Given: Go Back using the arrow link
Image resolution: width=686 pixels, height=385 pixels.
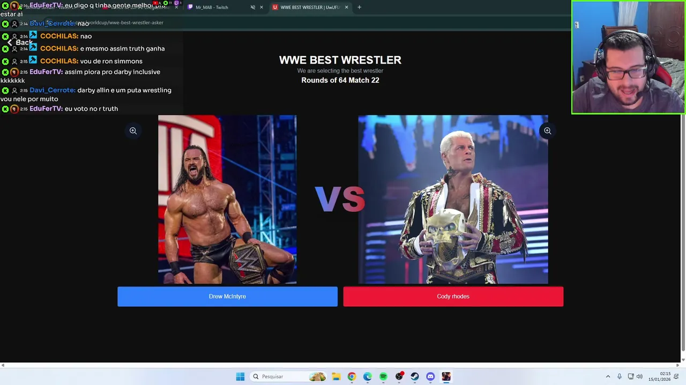Looking at the screenshot, I should (19, 42).
